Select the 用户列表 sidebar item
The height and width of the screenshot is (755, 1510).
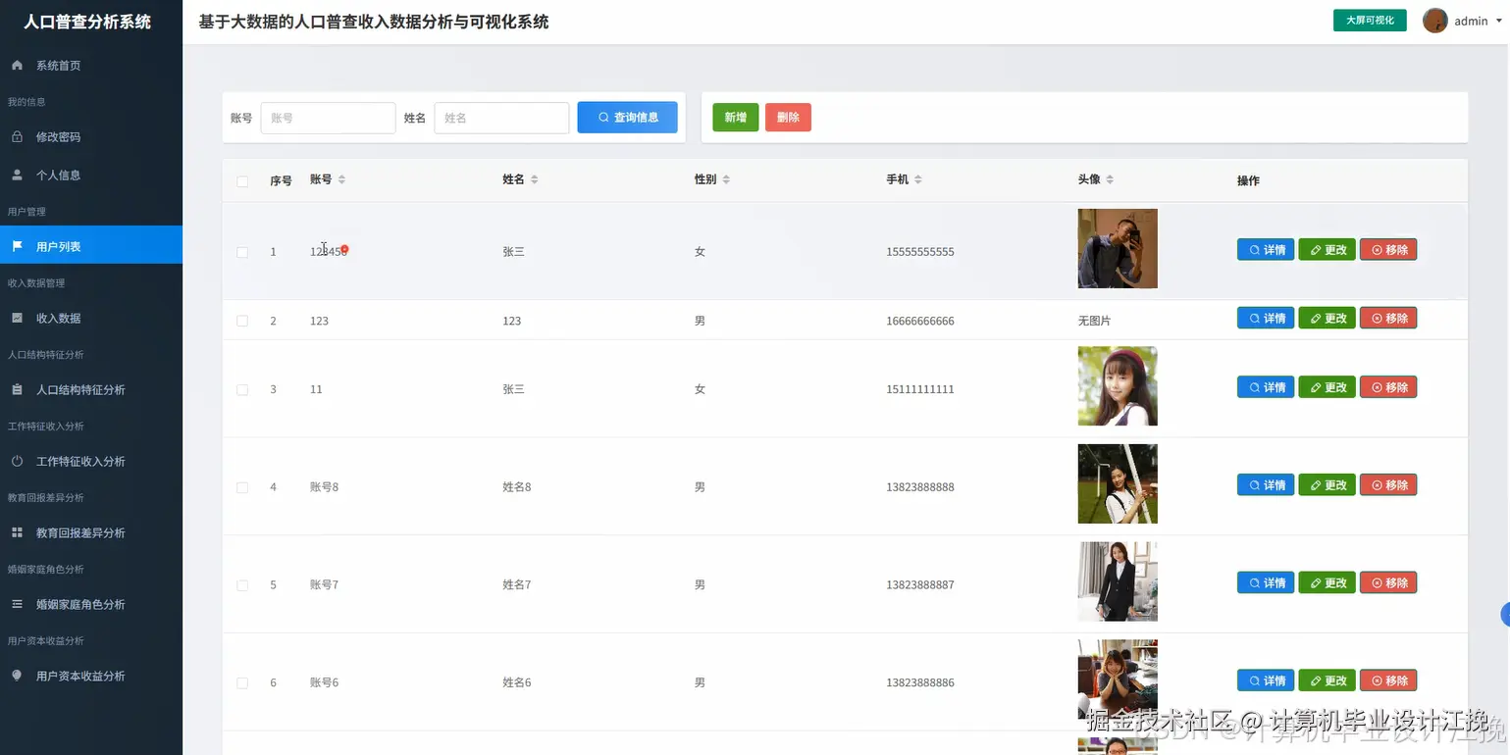(x=91, y=245)
